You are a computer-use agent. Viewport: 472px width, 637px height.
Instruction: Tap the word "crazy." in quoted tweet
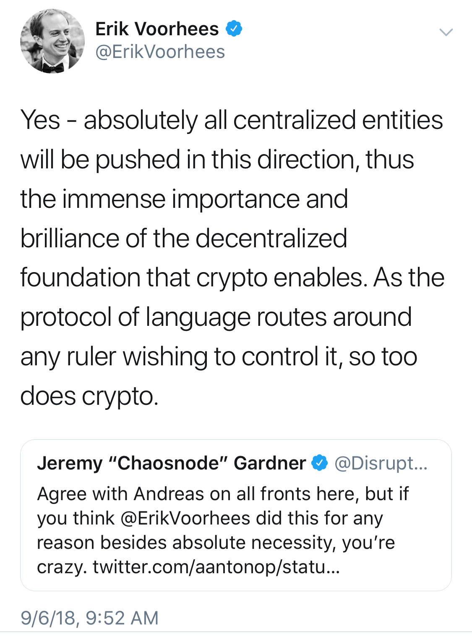(x=62, y=567)
